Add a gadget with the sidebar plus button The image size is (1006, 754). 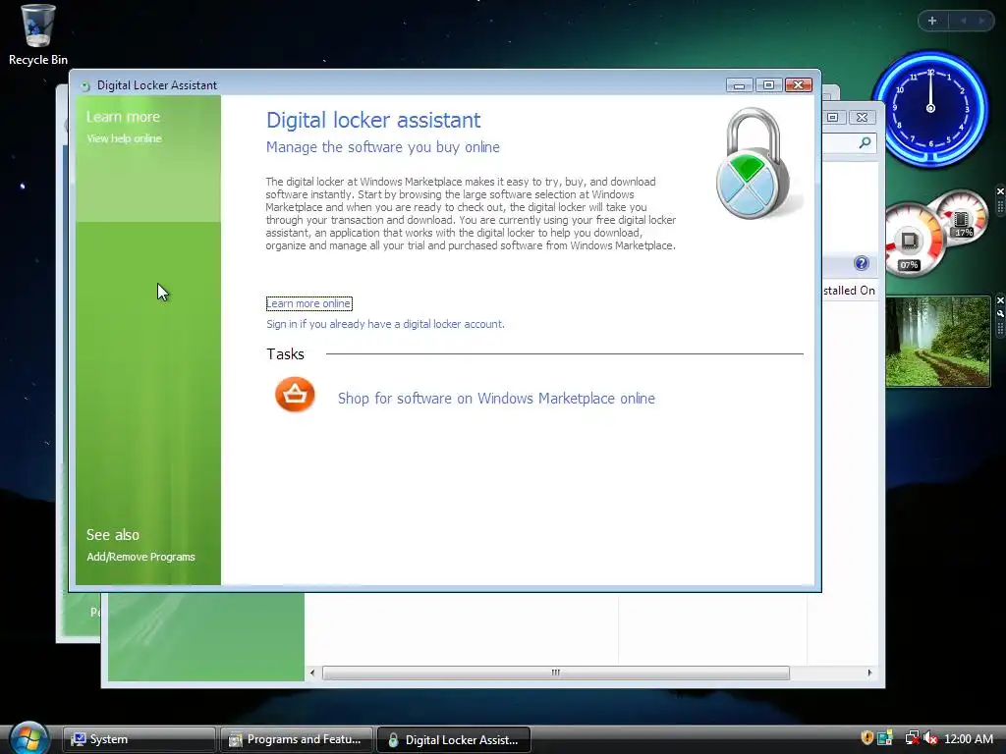click(x=932, y=21)
